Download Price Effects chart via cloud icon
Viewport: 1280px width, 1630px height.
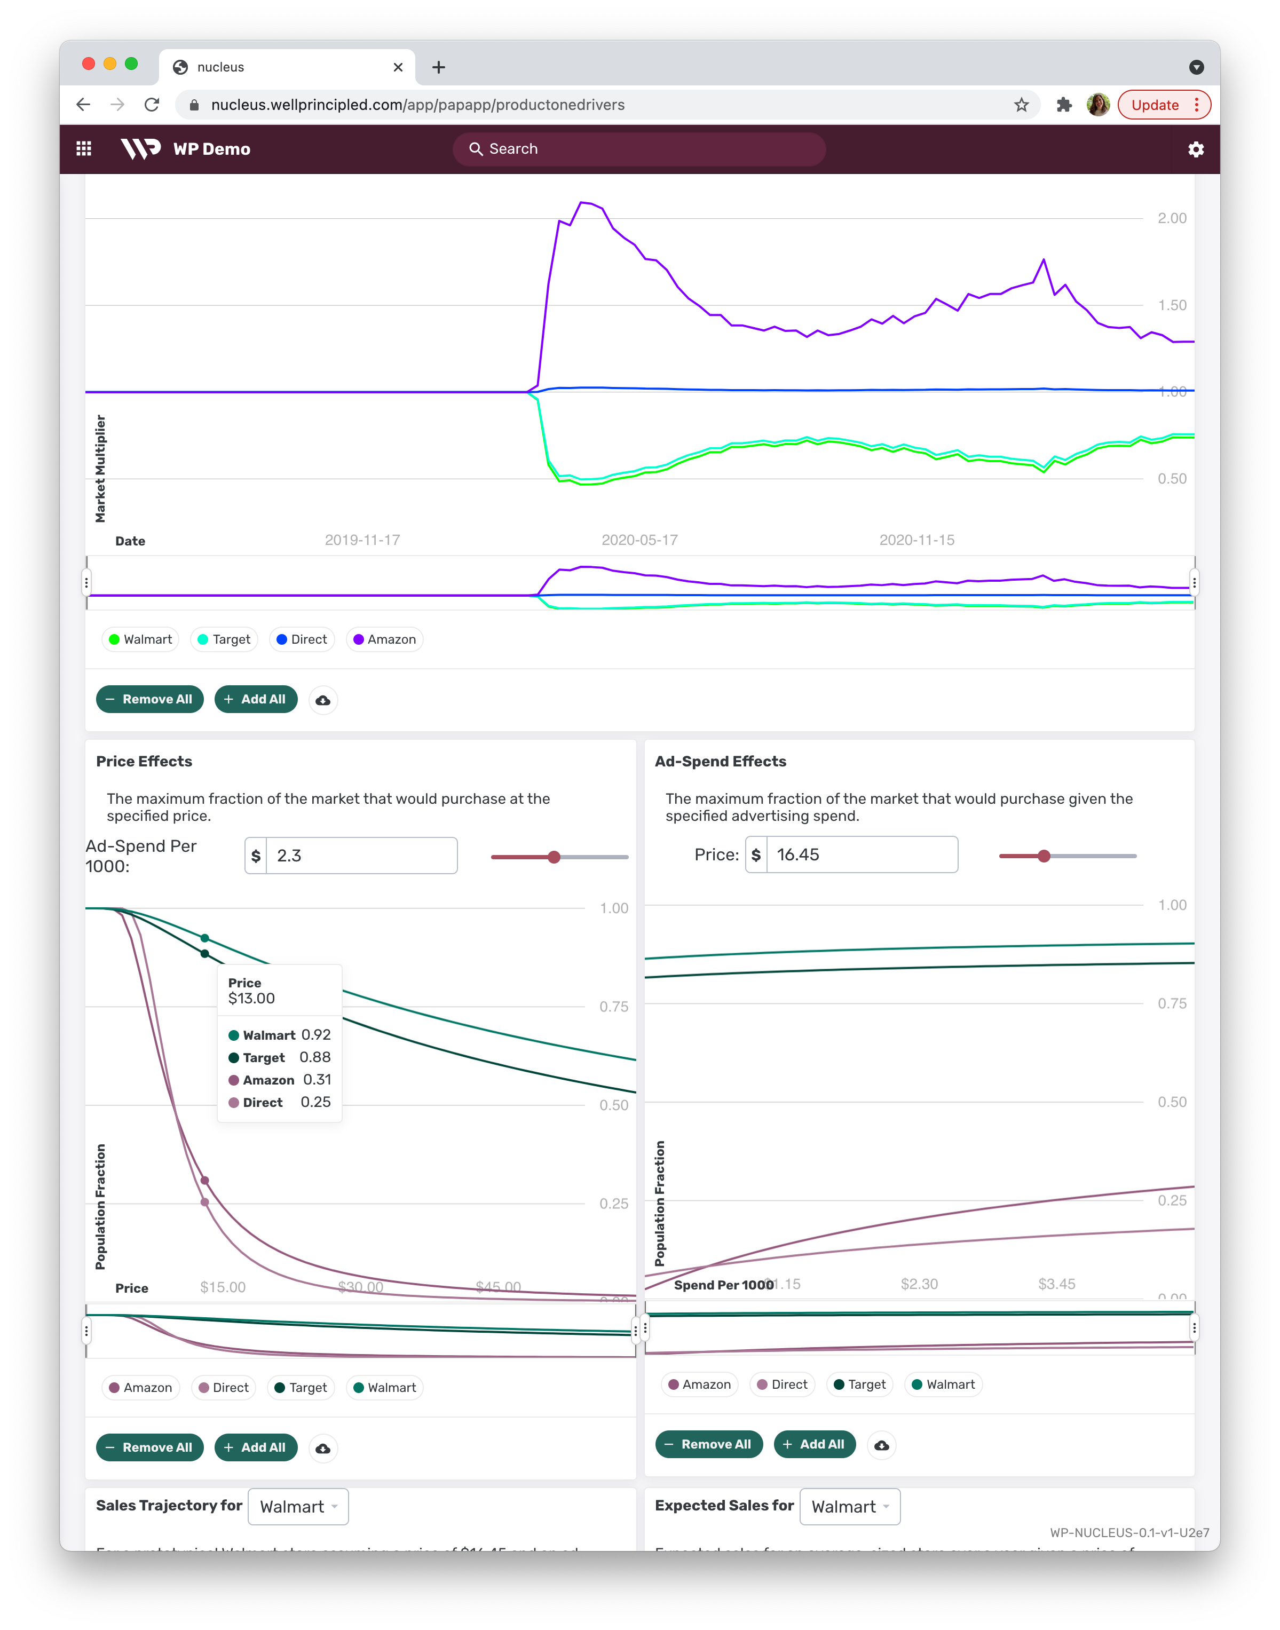point(323,1449)
